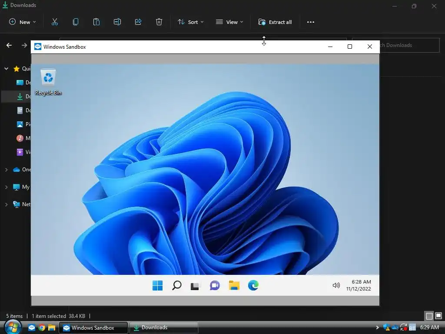Go back with the left arrow
This screenshot has height=334, width=445.
(9, 45)
